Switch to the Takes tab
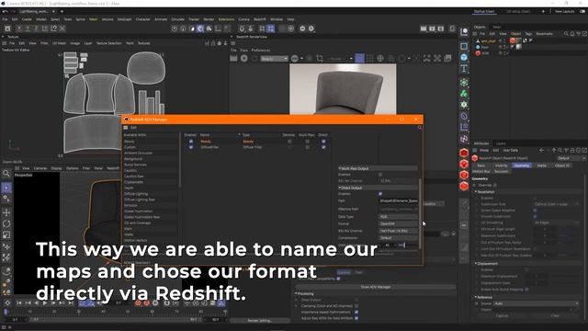The image size is (588, 331). [496, 27]
